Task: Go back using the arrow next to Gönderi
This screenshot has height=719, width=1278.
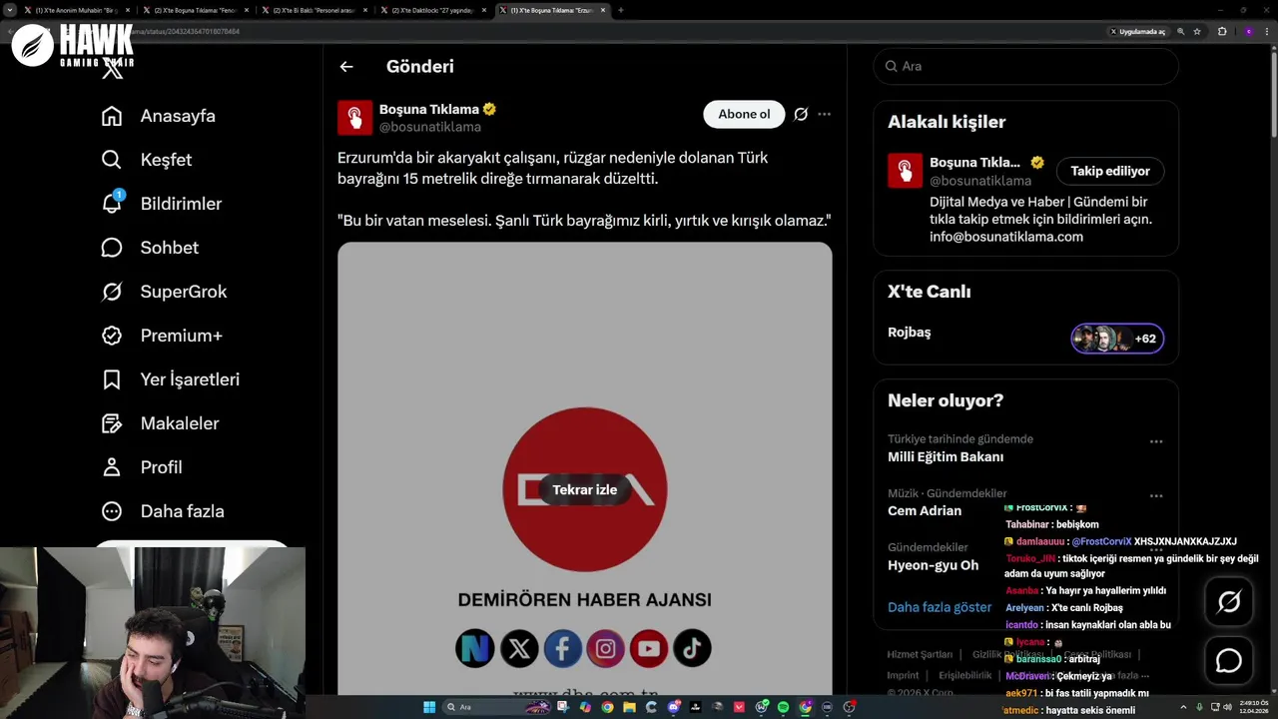Action: point(346,67)
